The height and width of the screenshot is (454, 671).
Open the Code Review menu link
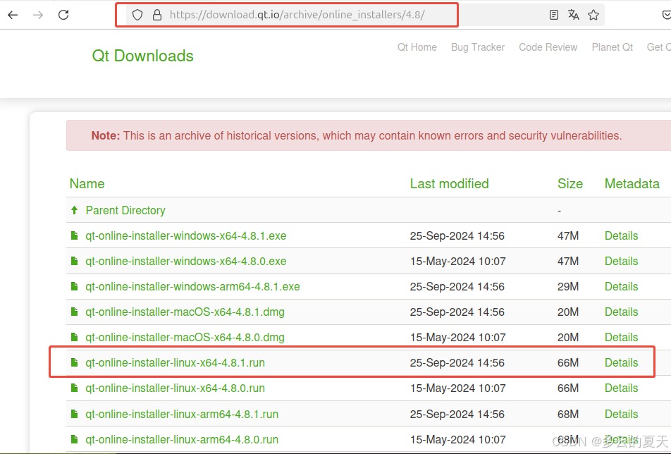pyautogui.click(x=548, y=47)
